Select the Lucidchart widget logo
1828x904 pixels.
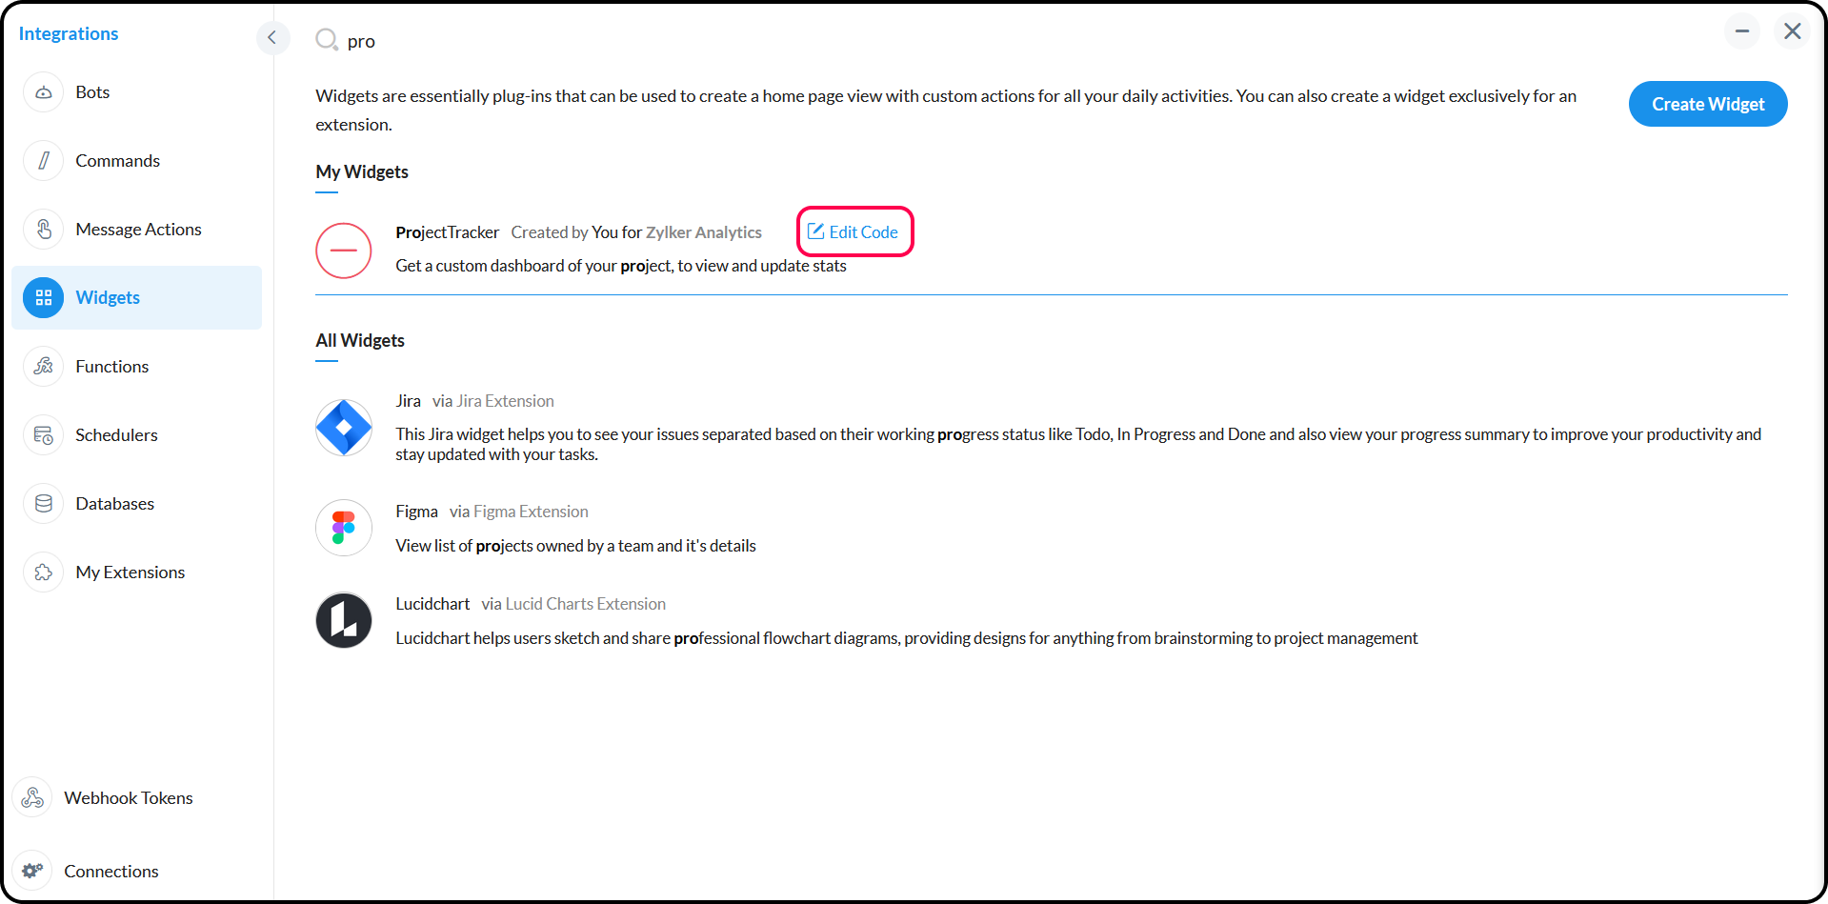(344, 620)
